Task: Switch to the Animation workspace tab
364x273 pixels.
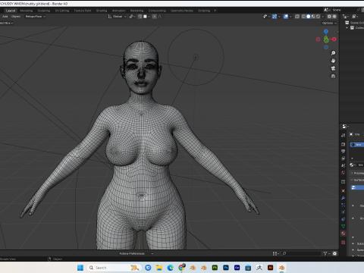Action: point(118,11)
